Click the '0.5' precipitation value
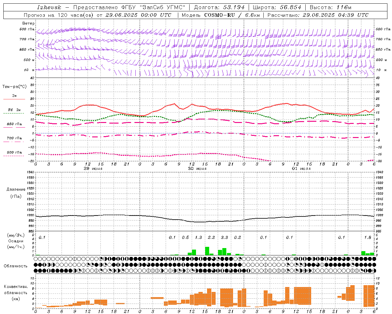Viewport: 392px width, 314px height. [x=185, y=238]
